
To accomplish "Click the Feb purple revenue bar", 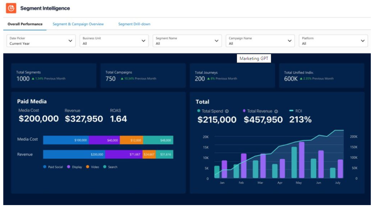I will [x=244, y=166].
